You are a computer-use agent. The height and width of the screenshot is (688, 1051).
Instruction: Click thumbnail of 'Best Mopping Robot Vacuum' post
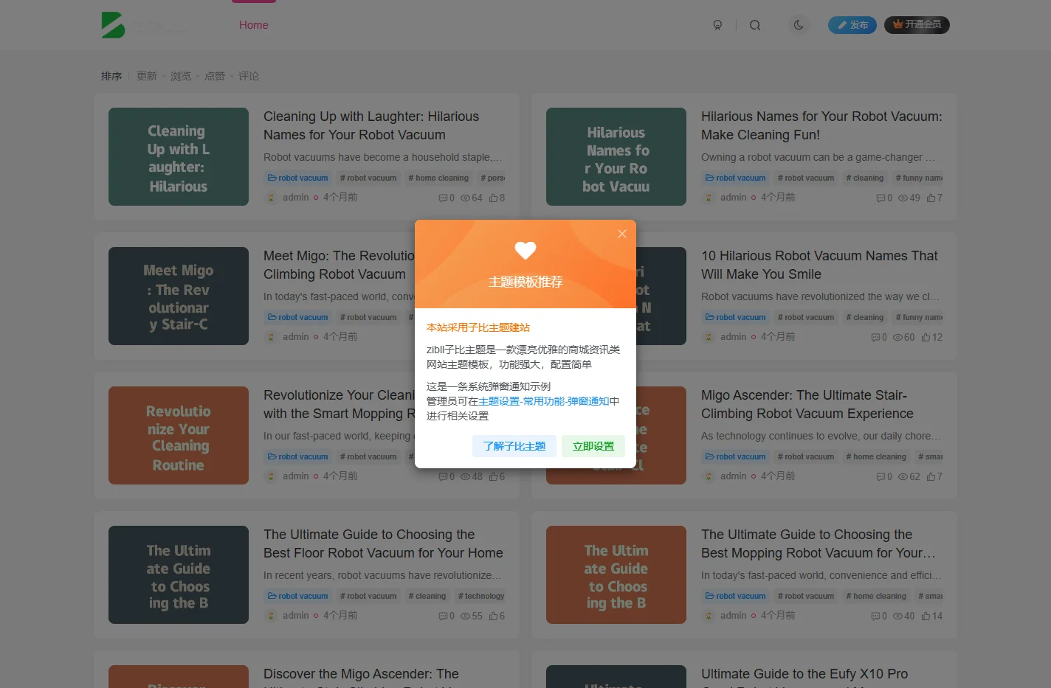click(x=616, y=574)
